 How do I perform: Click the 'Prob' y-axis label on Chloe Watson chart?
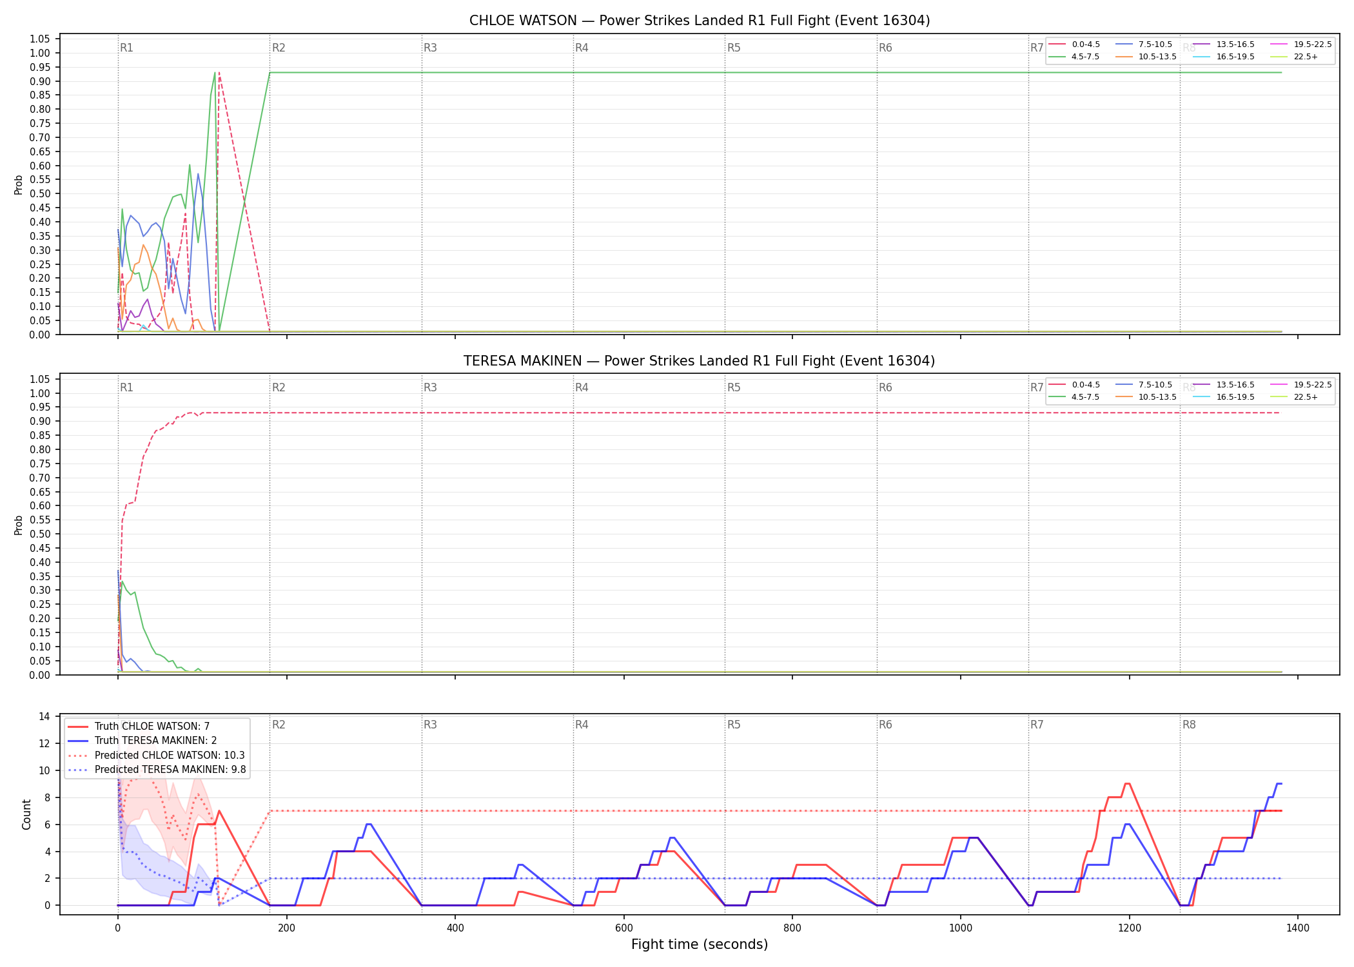tap(19, 184)
